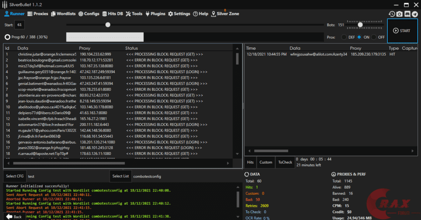Switch to the ToCheck tab
Viewport: 421px width, 220px height.
tap(285, 162)
